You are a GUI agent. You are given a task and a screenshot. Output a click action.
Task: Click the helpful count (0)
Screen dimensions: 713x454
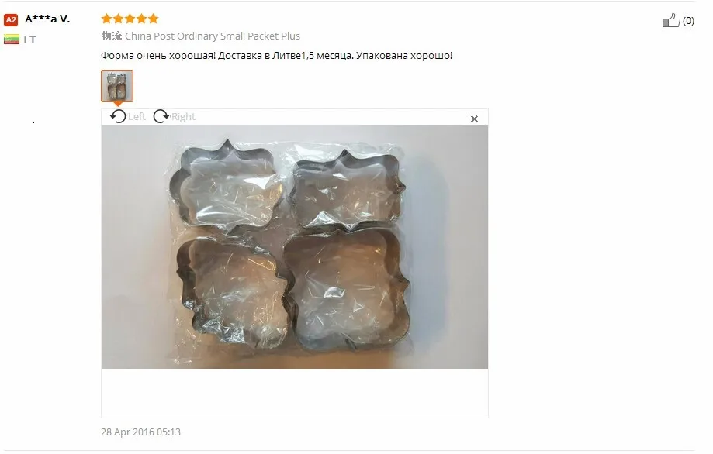coord(688,20)
